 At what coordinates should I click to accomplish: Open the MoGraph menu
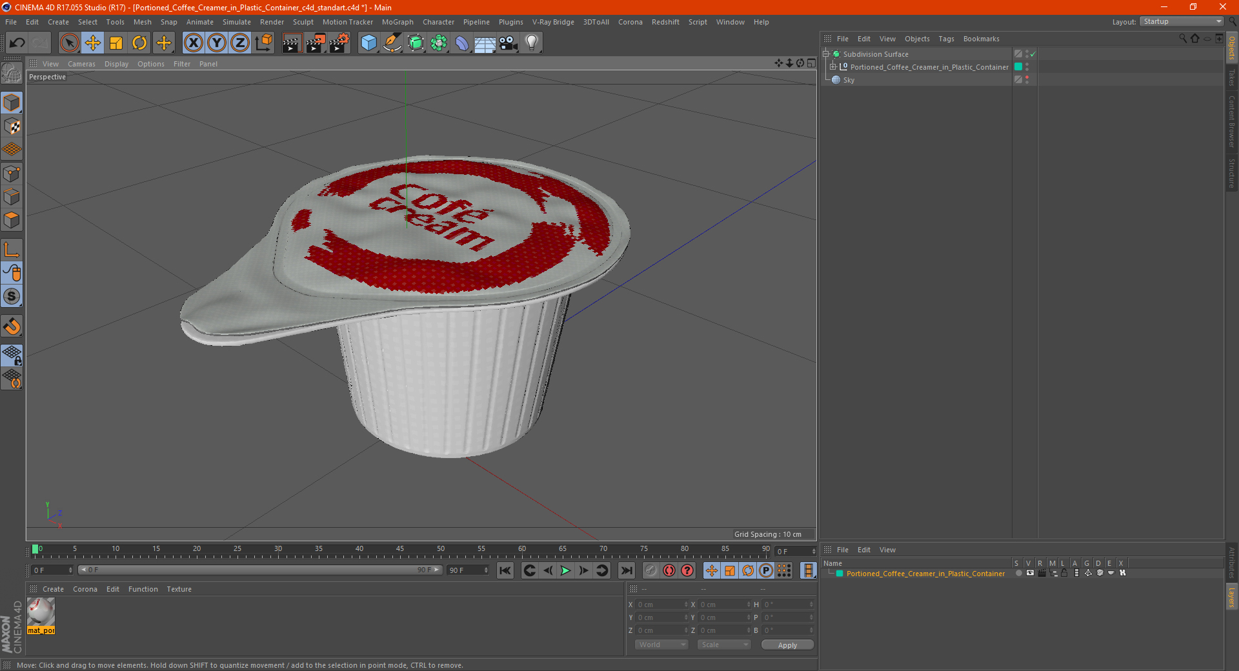pos(398,22)
